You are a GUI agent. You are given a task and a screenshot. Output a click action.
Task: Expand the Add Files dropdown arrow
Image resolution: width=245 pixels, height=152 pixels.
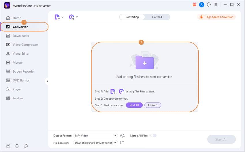click(63, 17)
